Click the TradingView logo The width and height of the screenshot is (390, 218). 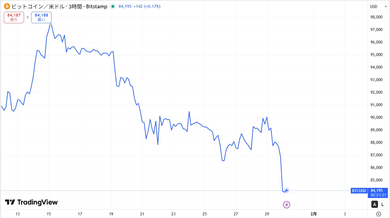pyautogui.click(x=31, y=202)
